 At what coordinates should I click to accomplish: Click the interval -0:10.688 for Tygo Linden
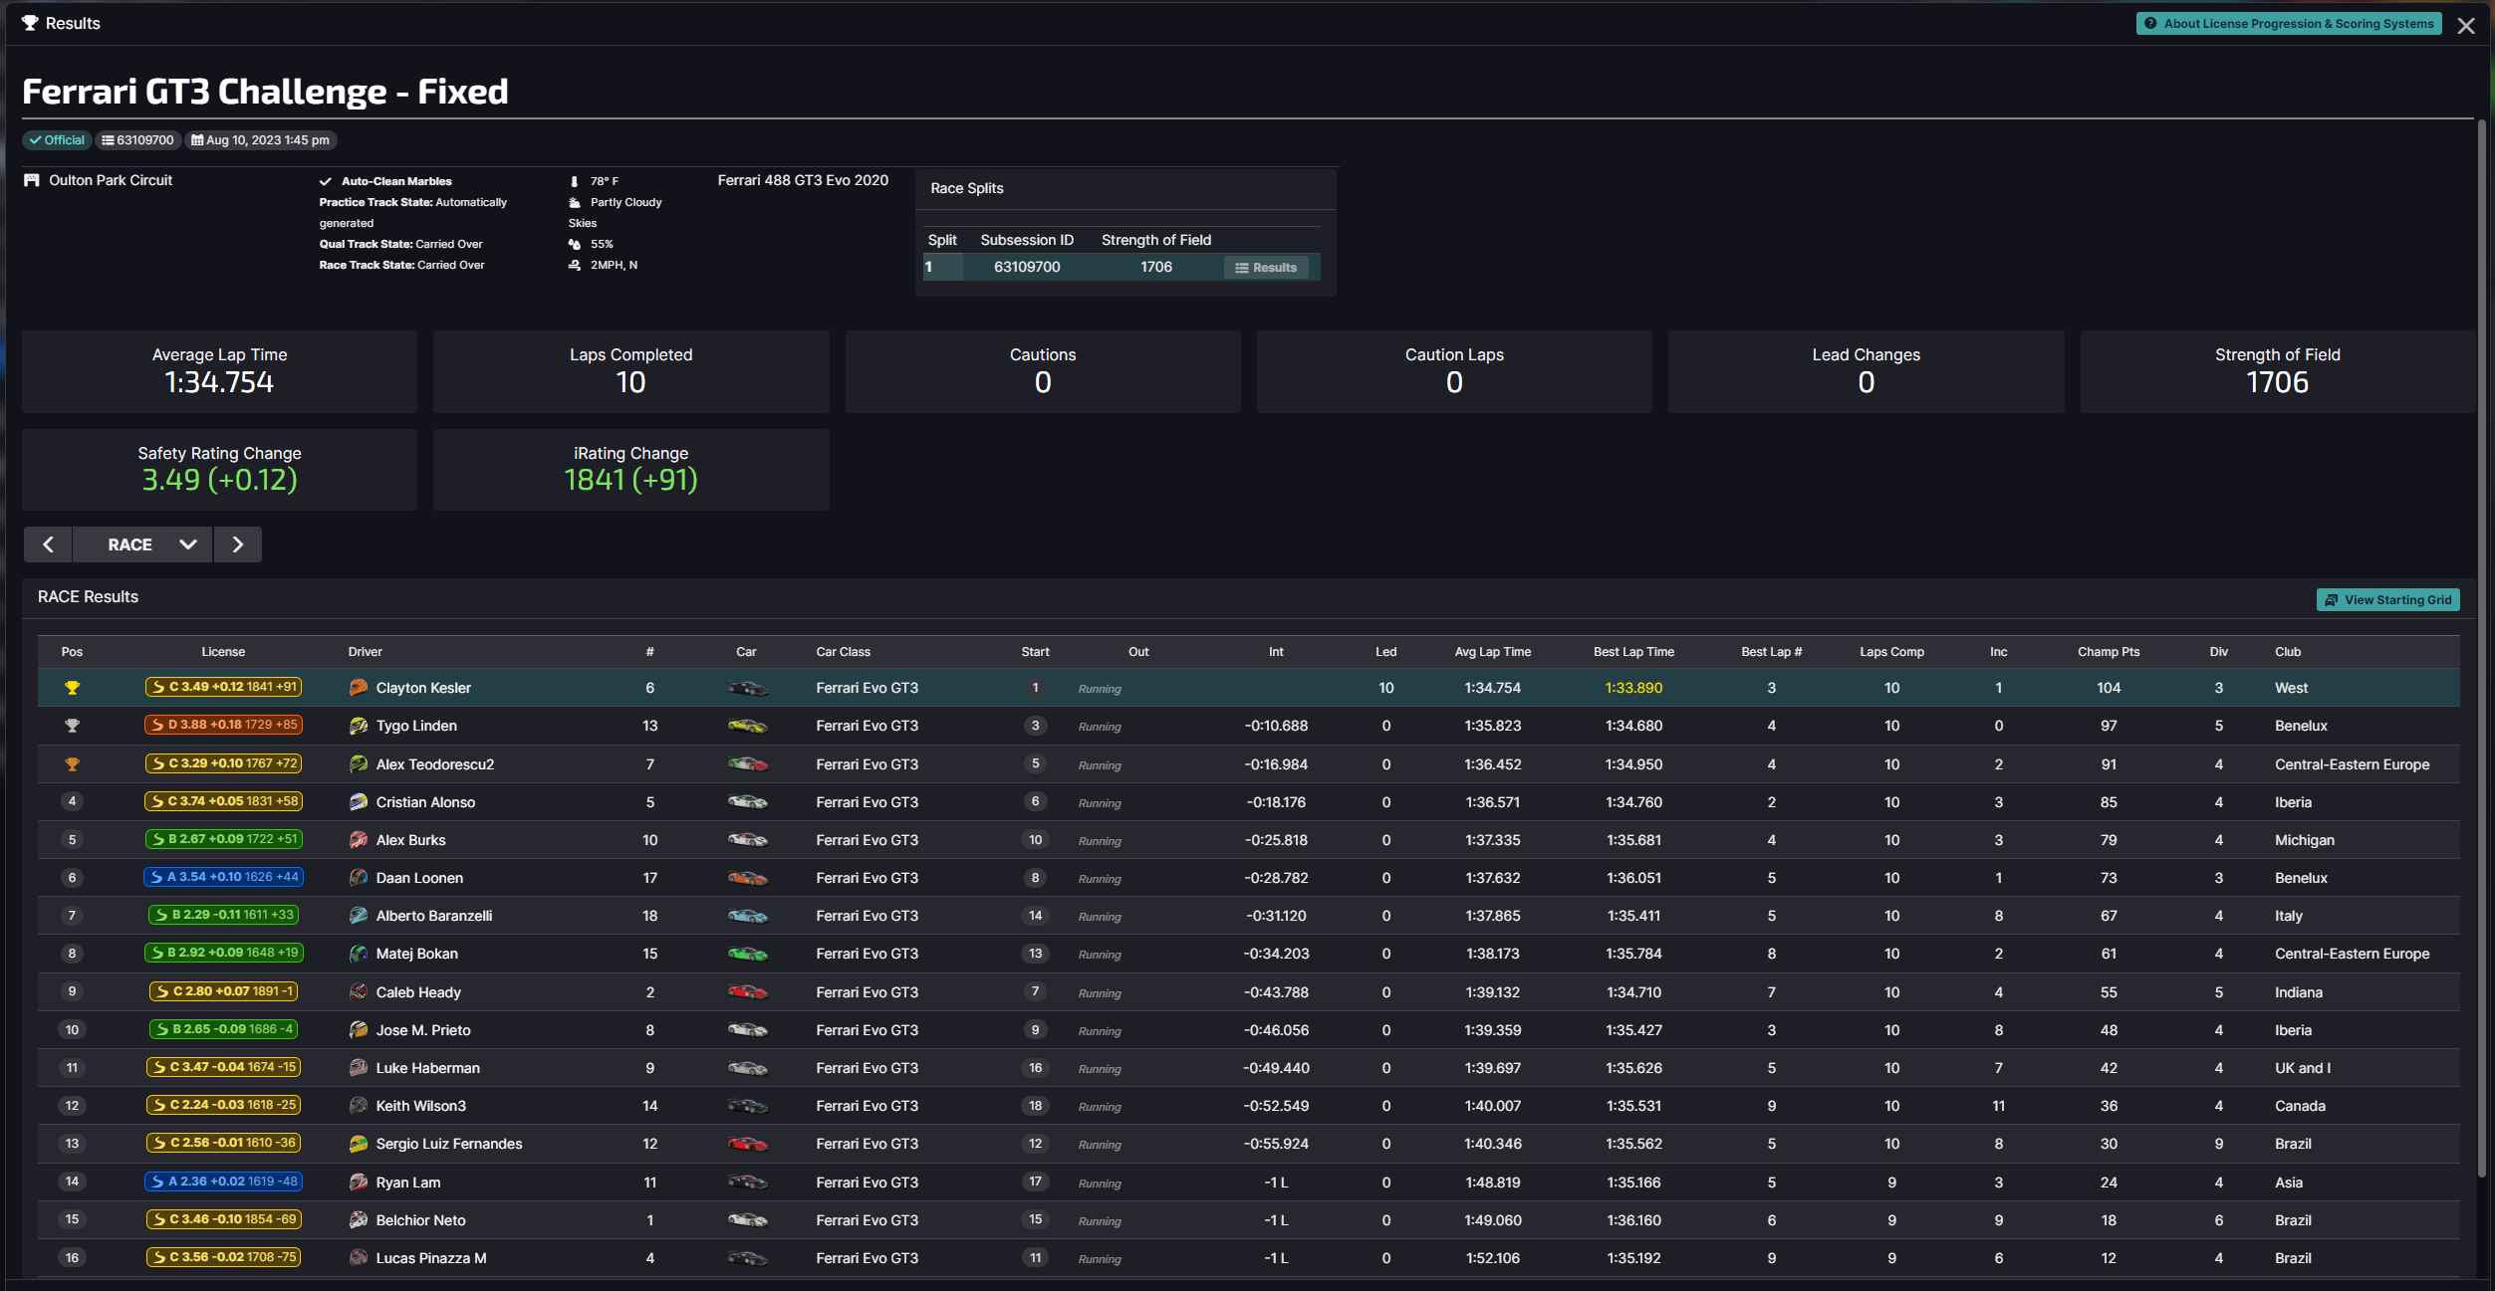click(x=1276, y=726)
